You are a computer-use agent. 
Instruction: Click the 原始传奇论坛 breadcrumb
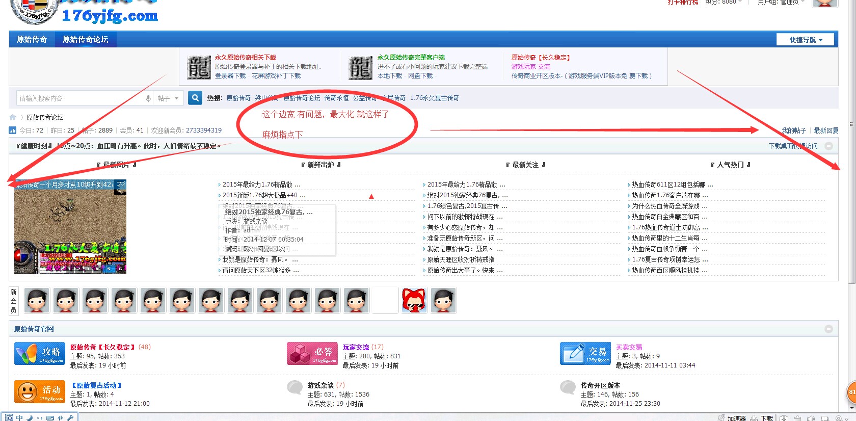(x=45, y=117)
